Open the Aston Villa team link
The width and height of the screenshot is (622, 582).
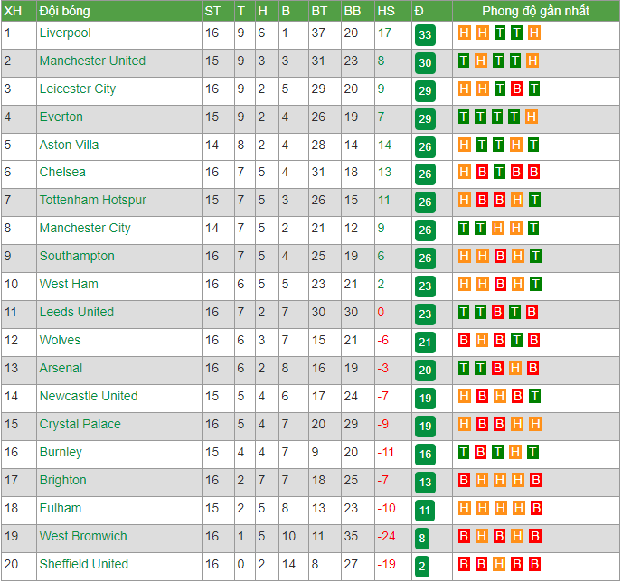[x=69, y=145]
